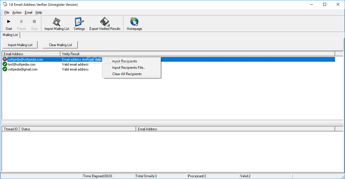
Task: Click 'Email address does not exist' result text
Action: click(82, 59)
